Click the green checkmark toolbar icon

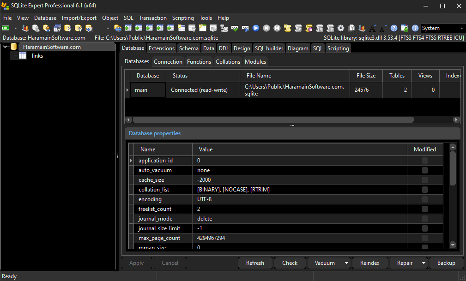point(235,28)
